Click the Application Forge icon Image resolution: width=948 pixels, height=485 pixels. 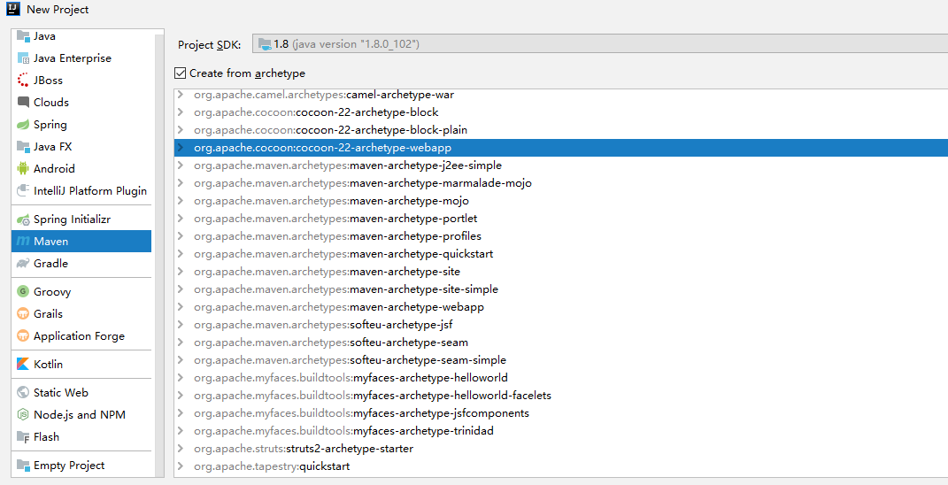23,335
